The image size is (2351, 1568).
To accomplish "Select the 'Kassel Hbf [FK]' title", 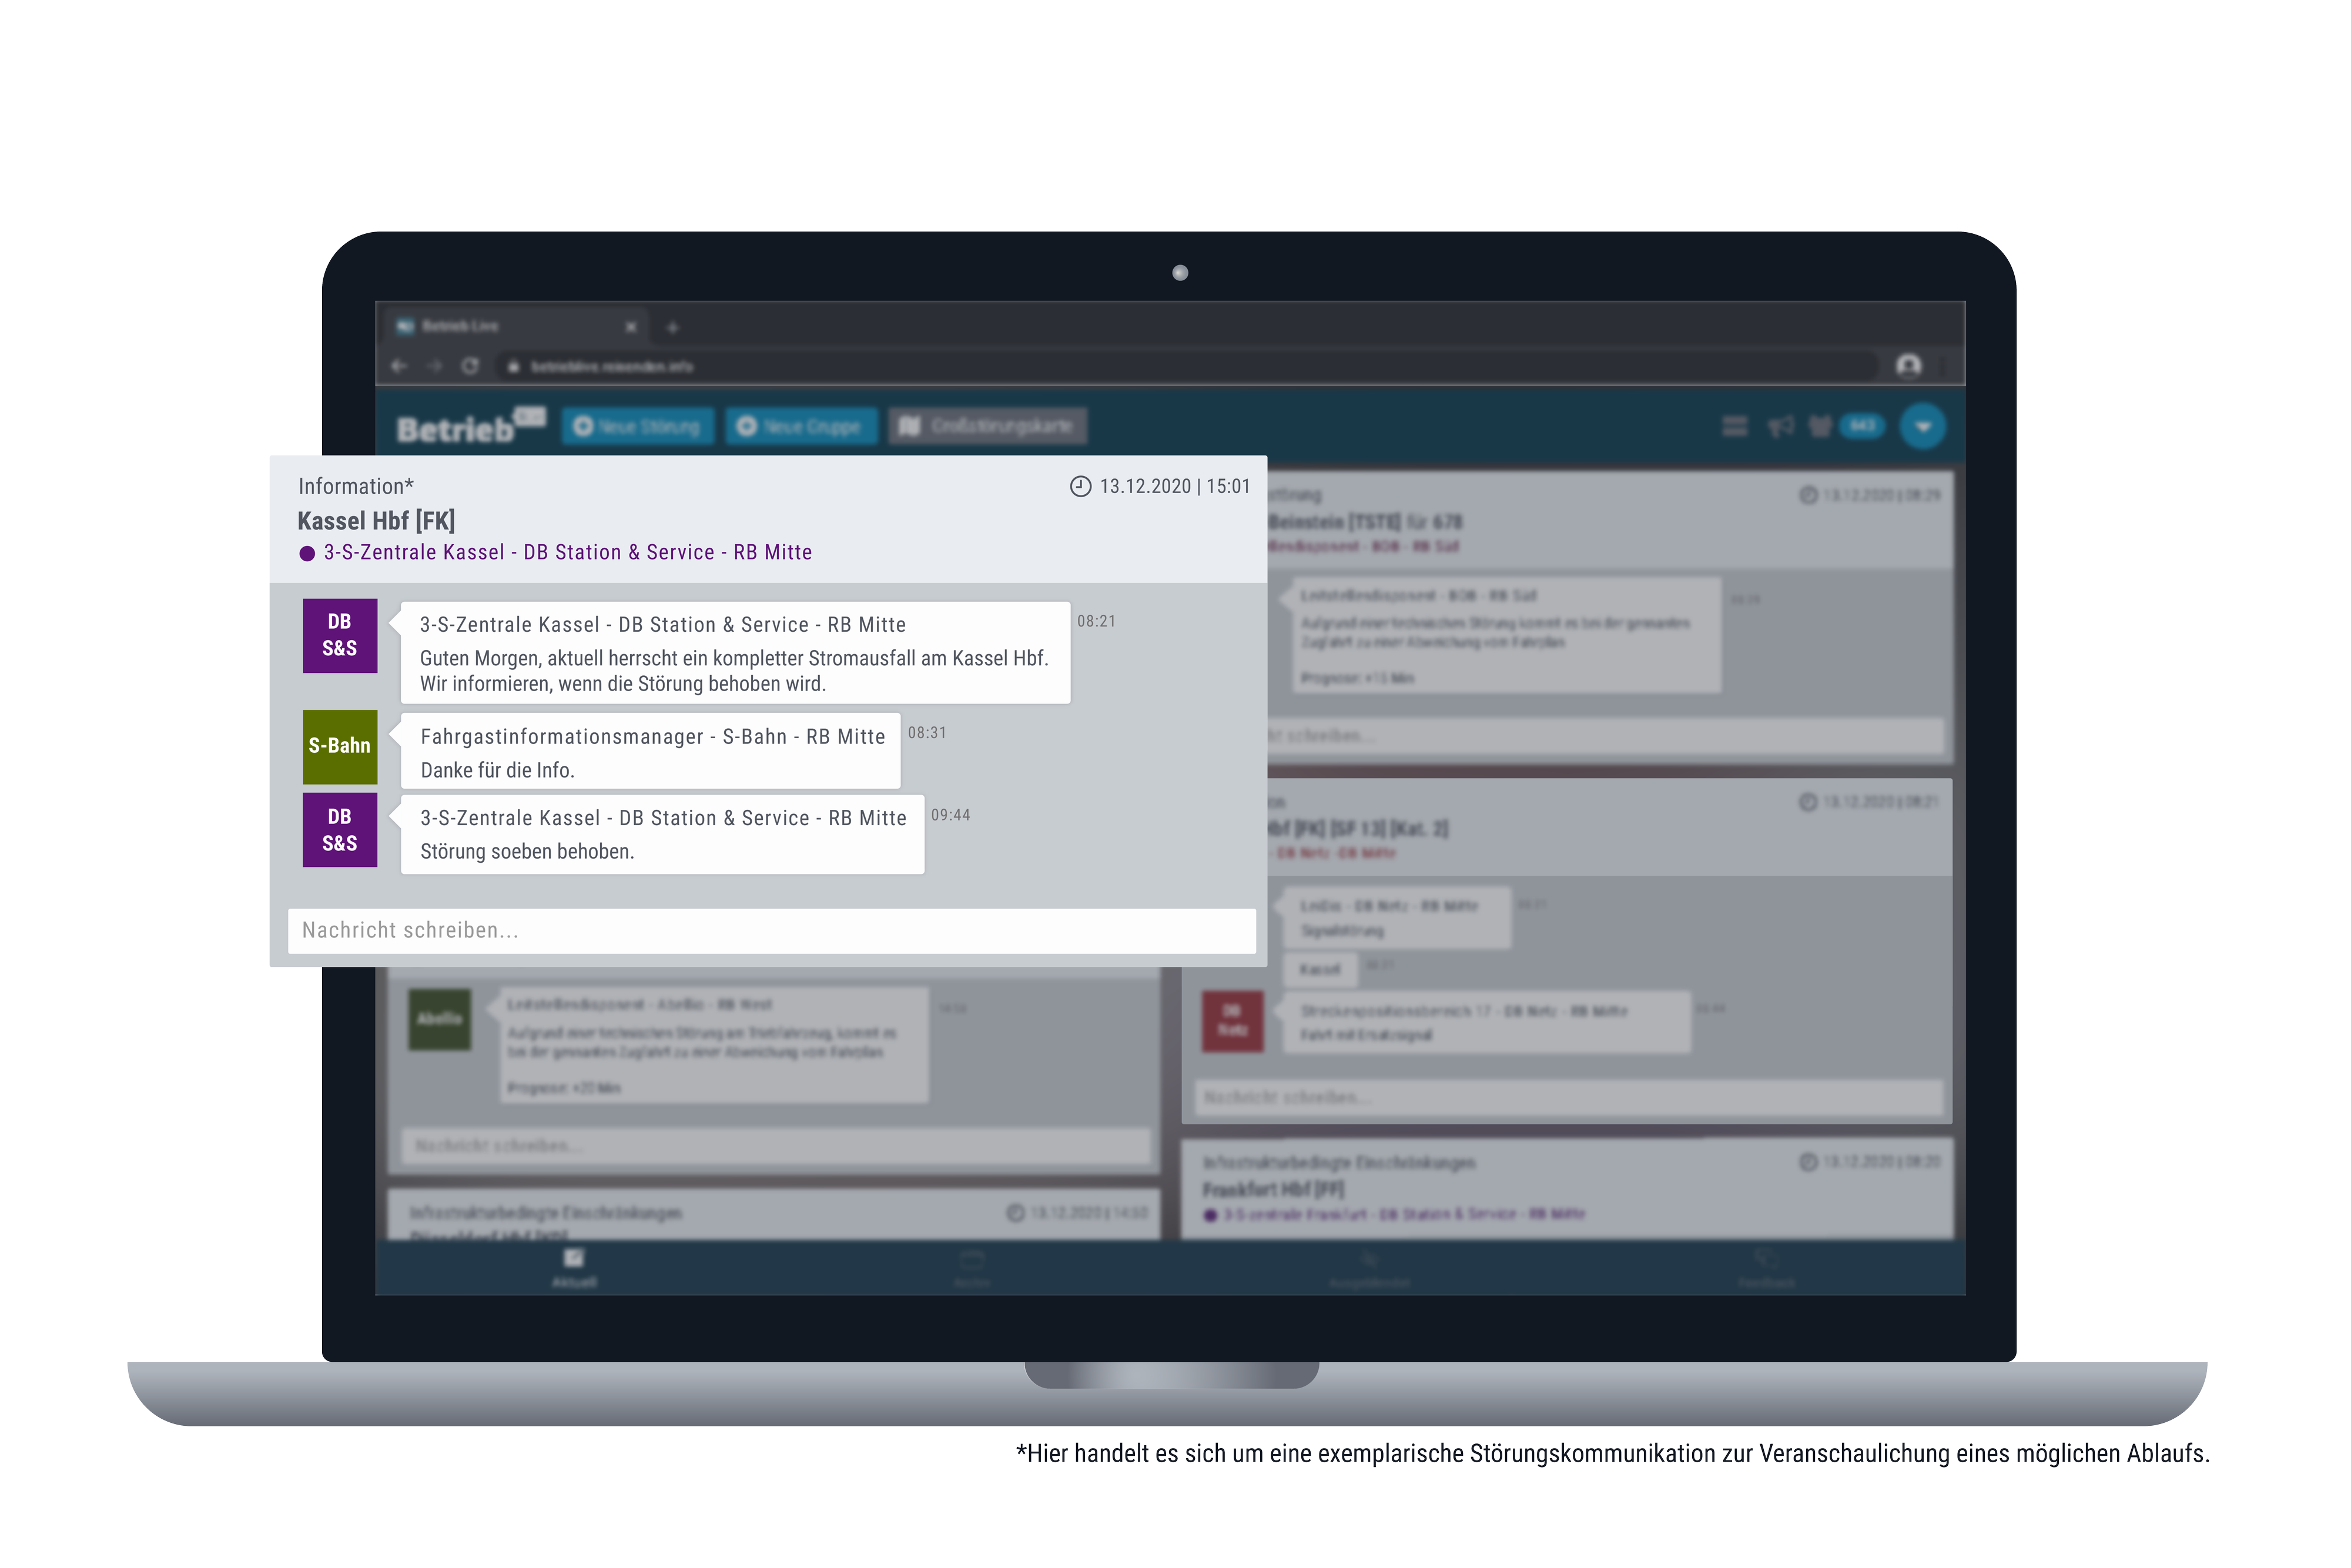I will tap(376, 521).
